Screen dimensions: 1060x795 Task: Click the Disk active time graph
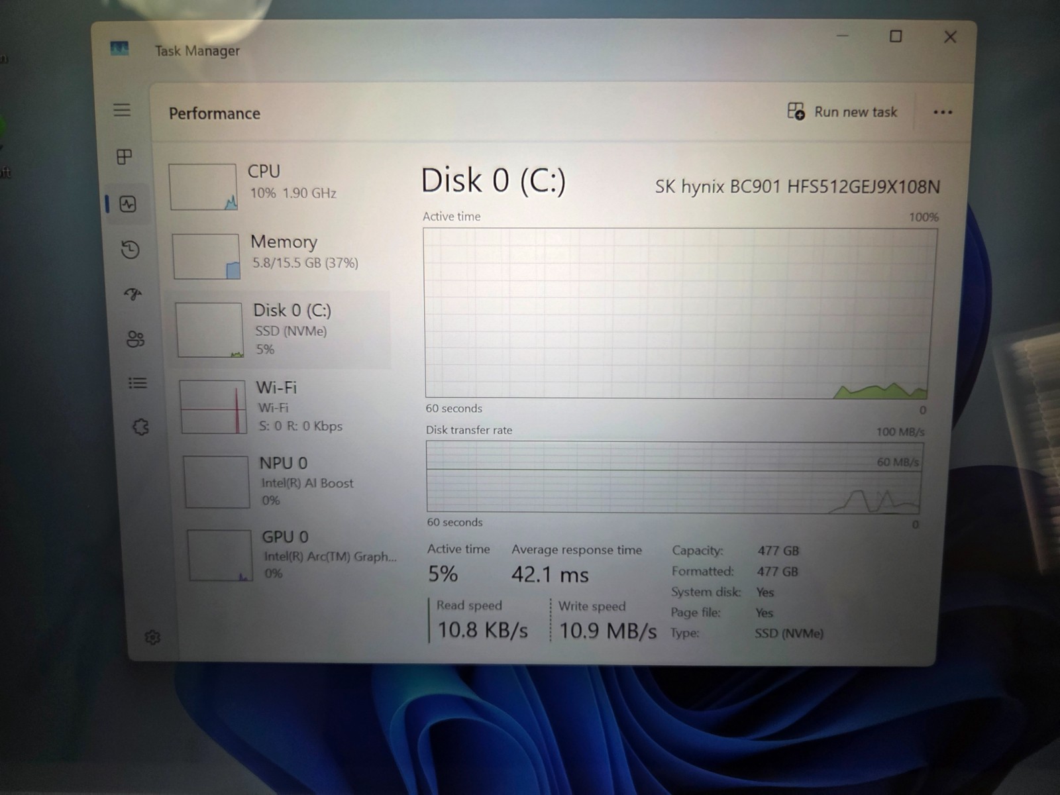(x=678, y=313)
